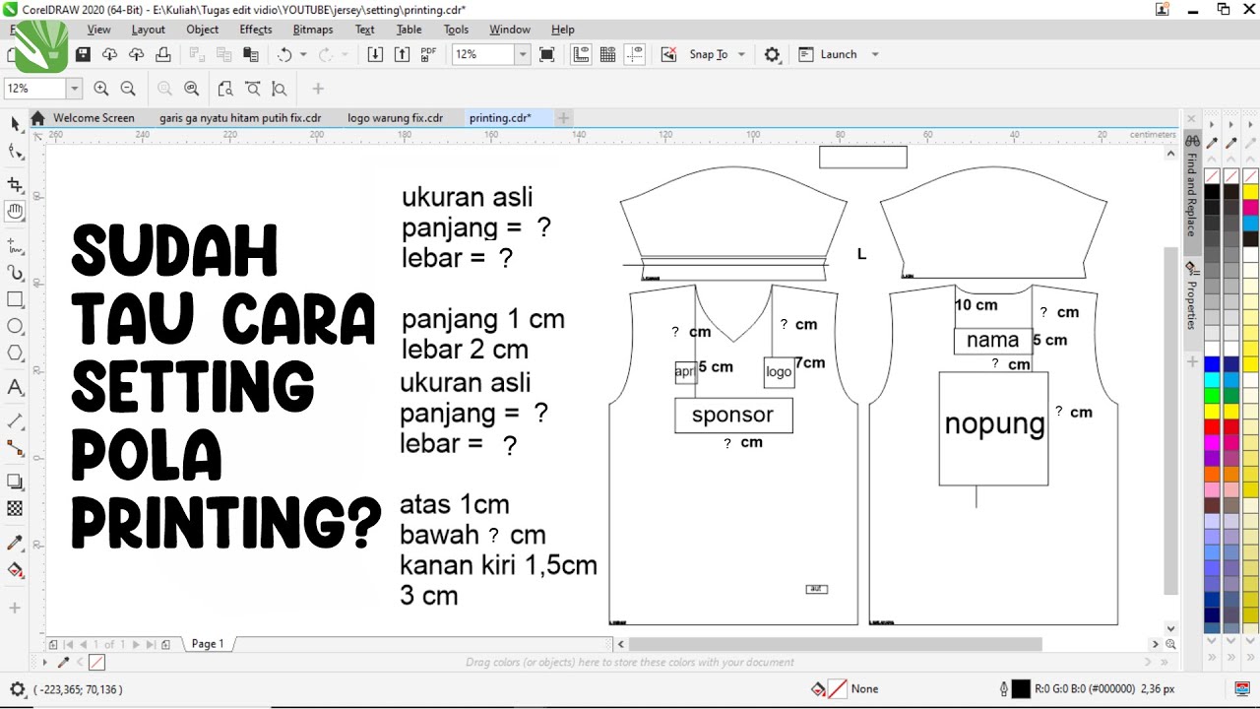Select the Page 1 tab
This screenshot has height=709, width=1260.
coord(208,644)
